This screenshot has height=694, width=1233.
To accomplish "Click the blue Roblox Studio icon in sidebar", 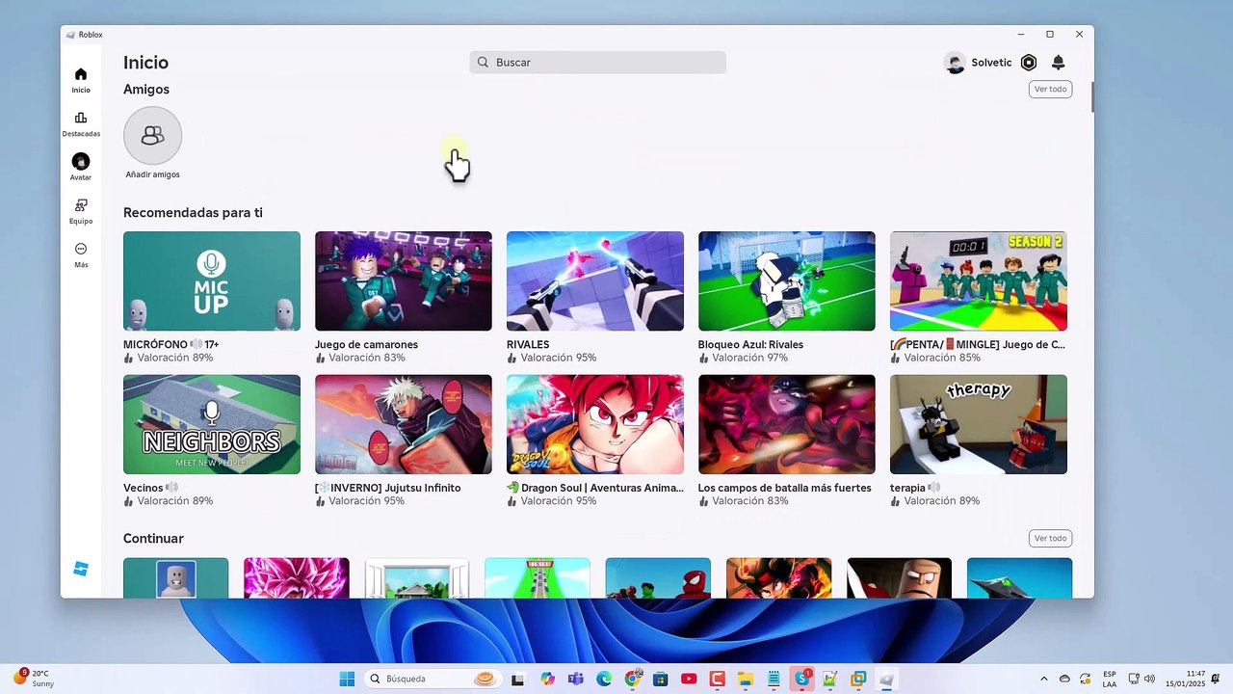I will pos(81,569).
